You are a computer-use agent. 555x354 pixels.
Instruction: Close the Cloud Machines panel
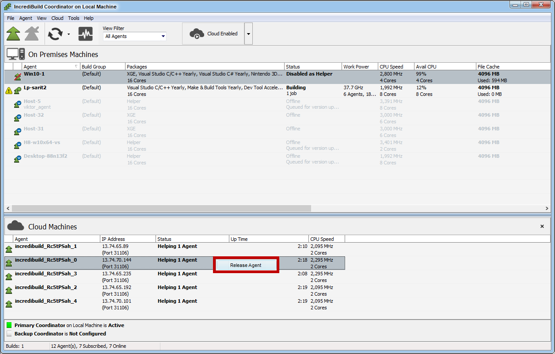pos(542,226)
